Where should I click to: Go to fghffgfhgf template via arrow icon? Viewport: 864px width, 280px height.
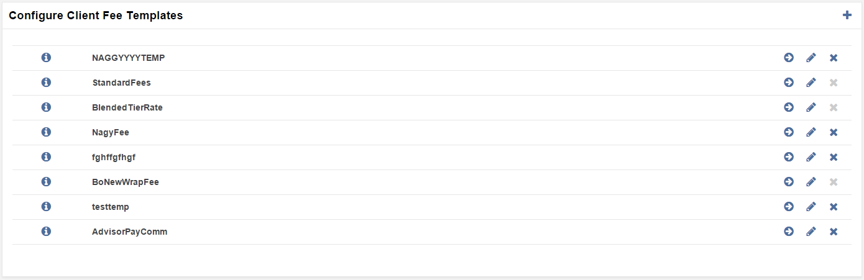[x=789, y=157]
